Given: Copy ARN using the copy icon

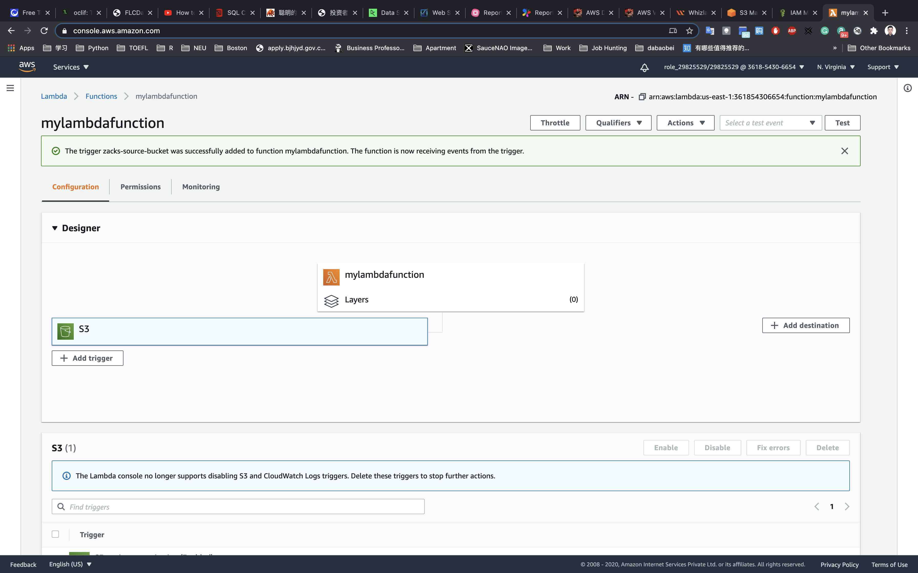Looking at the screenshot, I should tap(642, 97).
